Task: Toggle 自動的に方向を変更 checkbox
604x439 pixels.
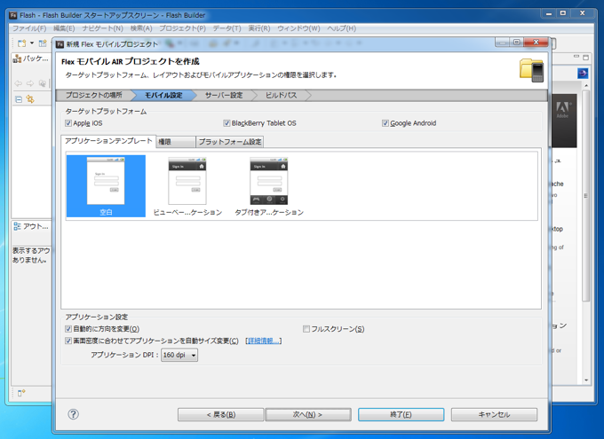Action: [x=68, y=329]
